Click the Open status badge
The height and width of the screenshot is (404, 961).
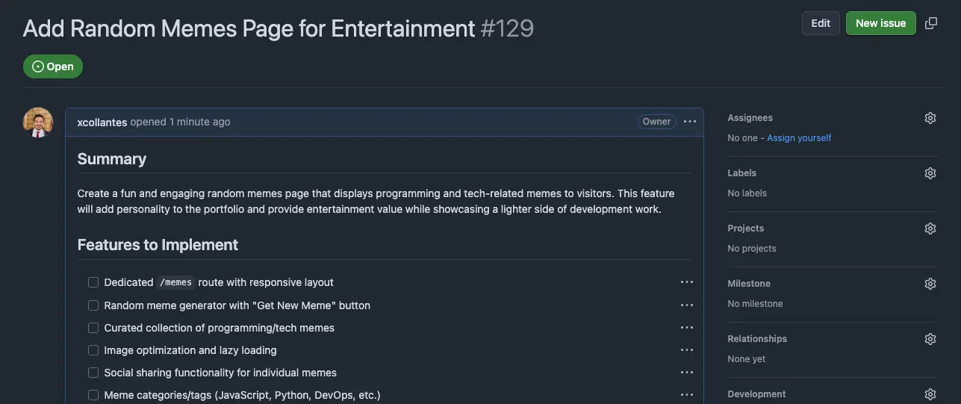(x=53, y=66)
